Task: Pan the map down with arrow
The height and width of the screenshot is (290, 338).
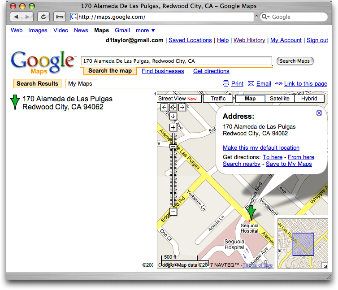Action: 173,116
